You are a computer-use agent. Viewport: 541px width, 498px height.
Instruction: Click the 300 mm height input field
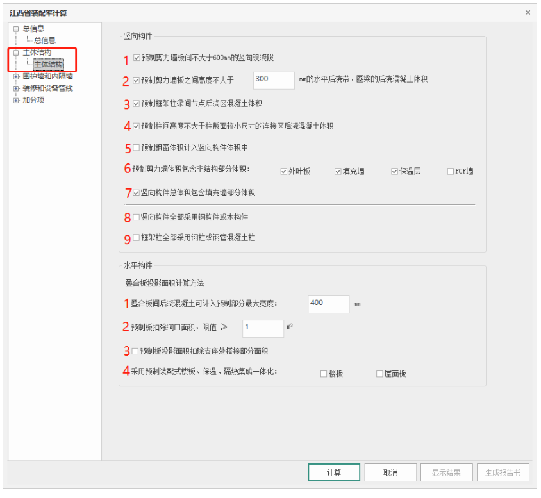274,81
